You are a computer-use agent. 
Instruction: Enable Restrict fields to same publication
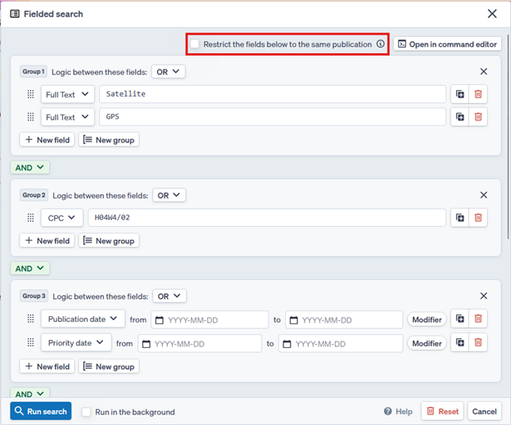click(x=195, y=44)
